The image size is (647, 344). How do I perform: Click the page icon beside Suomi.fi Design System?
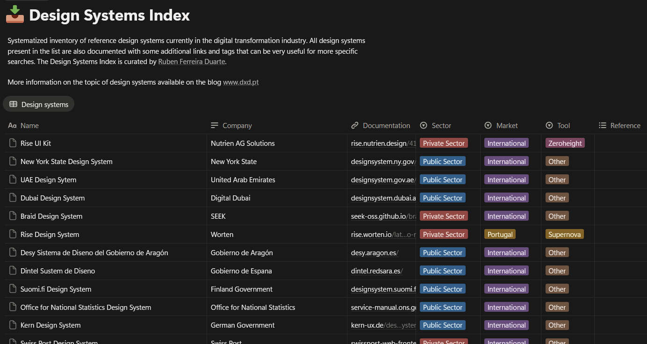13,289
